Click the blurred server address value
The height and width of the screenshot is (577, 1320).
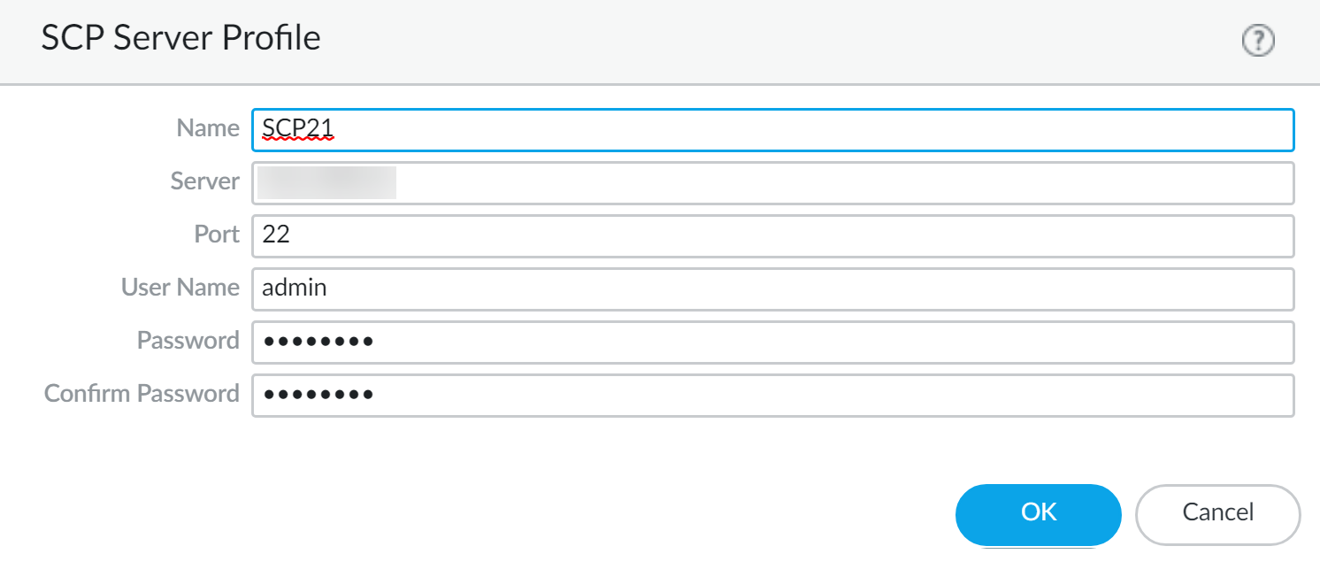327,182
